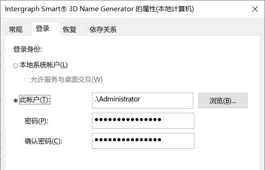
Task: Click inside the 确认密码(C) field
Action: click(143, 141)
